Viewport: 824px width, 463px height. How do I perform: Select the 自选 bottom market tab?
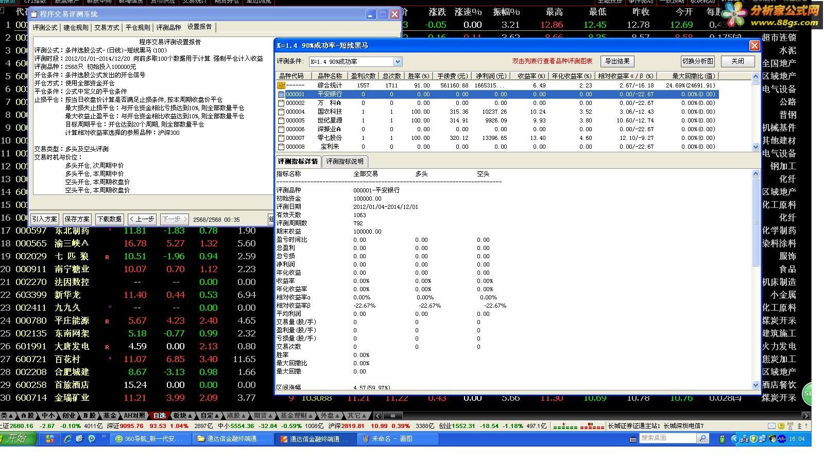coord(160,416)
